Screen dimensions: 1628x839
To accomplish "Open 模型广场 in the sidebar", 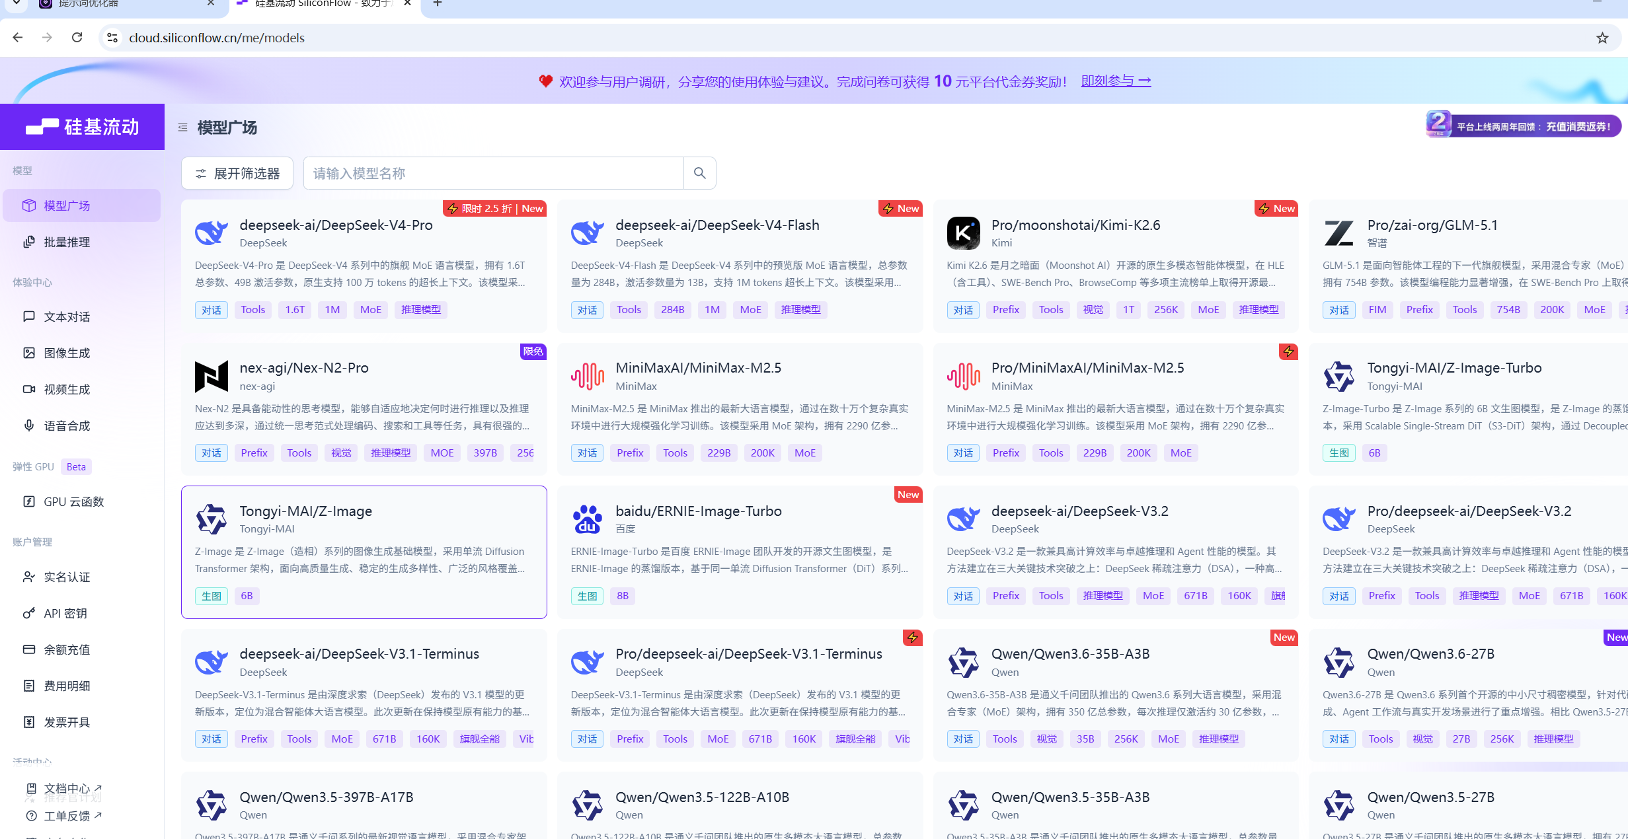I will 82,205.
